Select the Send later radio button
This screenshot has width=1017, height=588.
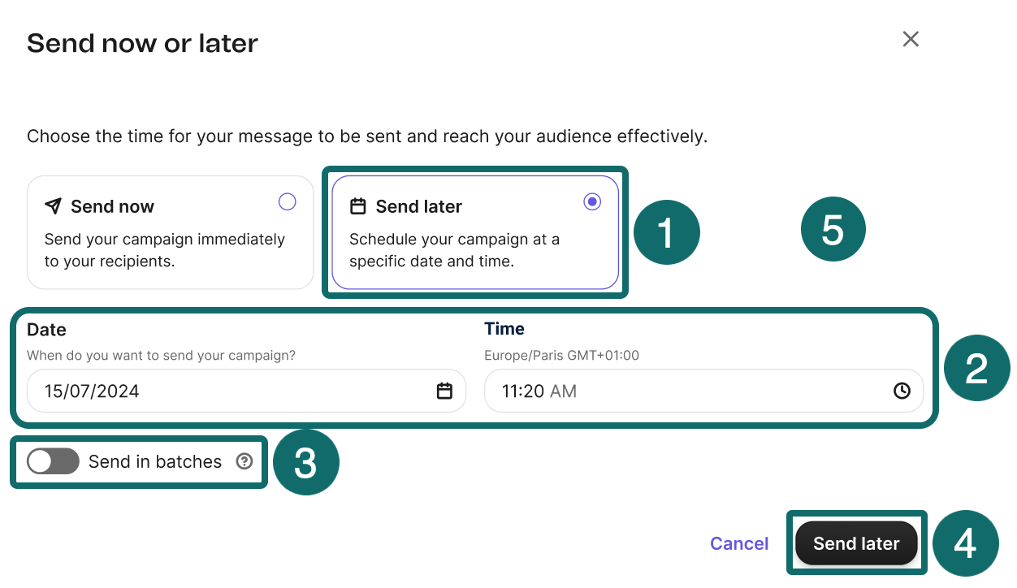click(592, 201)
